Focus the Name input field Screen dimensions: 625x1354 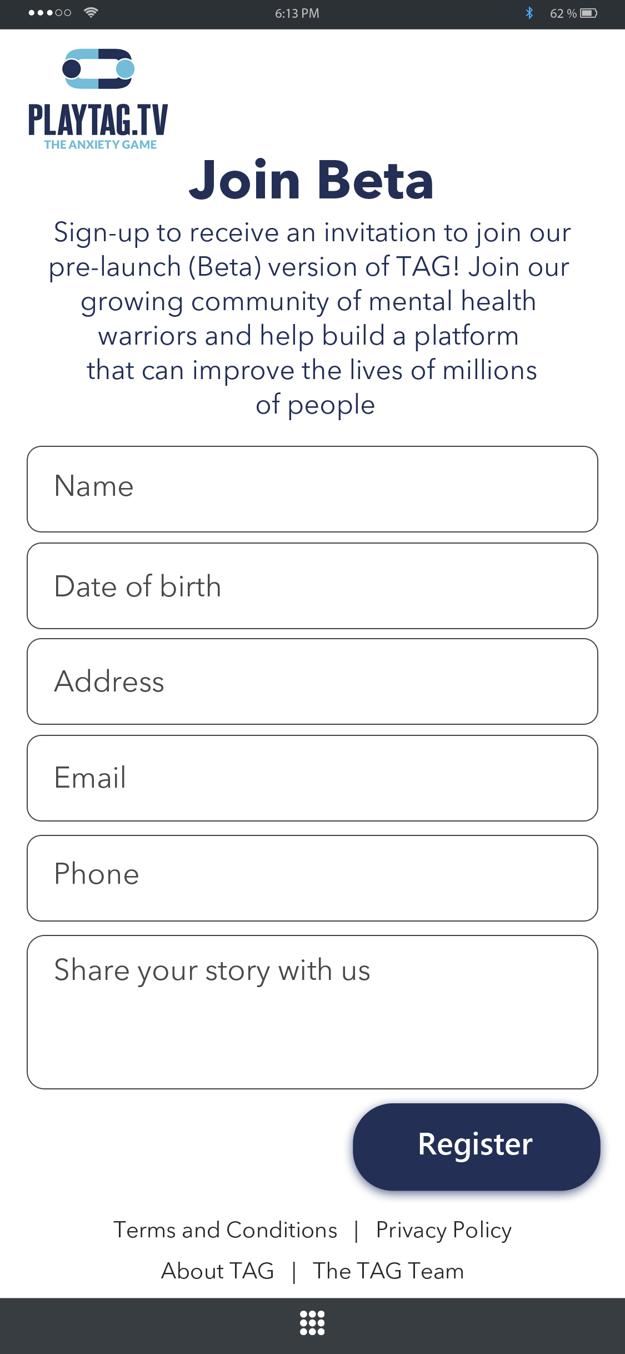pos(312,489)
